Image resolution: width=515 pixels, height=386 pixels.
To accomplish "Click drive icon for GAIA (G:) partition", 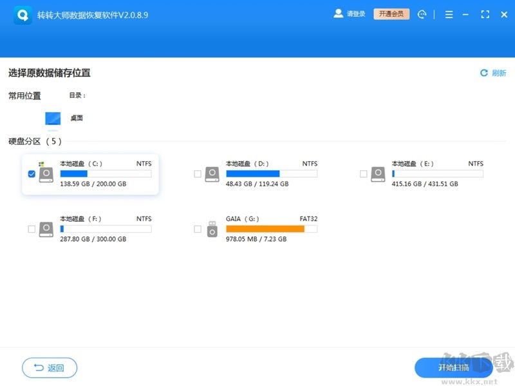I will click(211, 229).
